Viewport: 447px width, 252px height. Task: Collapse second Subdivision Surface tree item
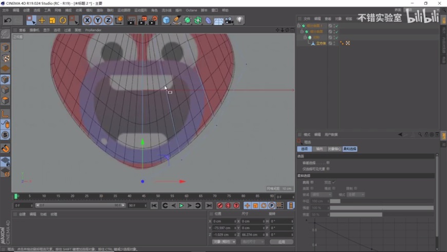coord(302,32)
